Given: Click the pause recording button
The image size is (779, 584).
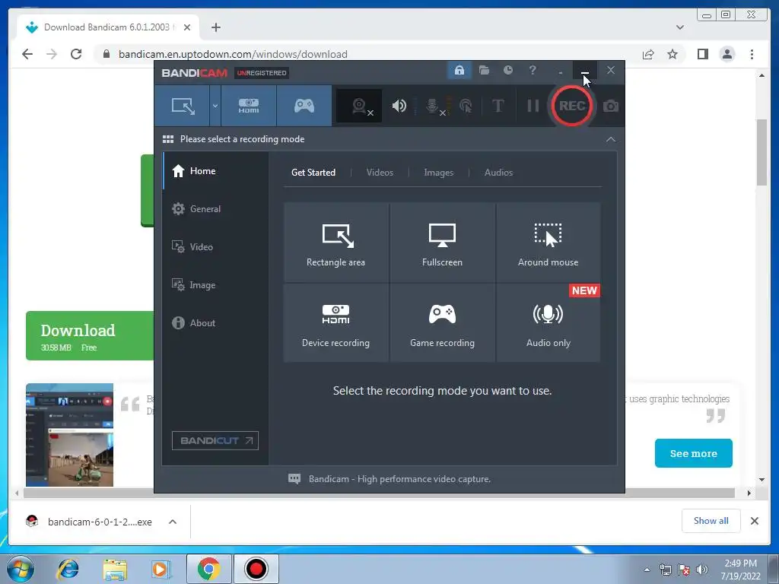Looking at the screenshot, I should pos(533,106).
